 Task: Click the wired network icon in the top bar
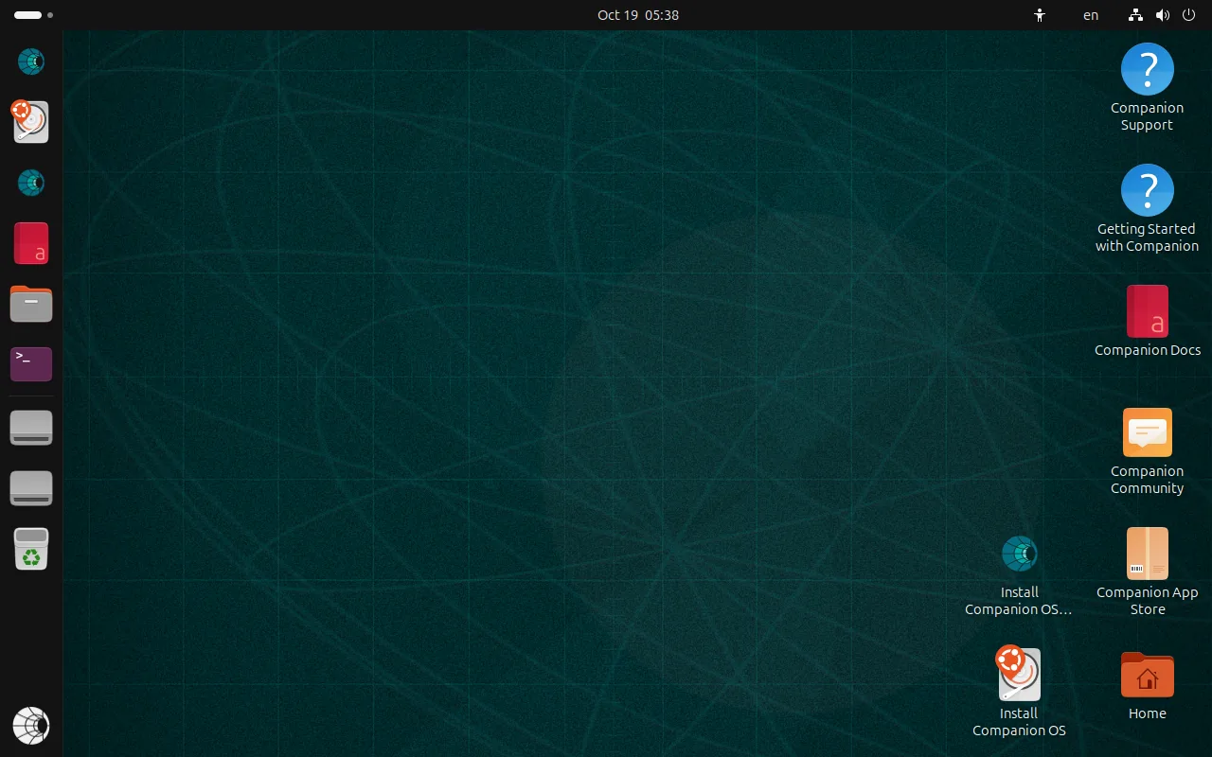pyautogui.click(x=1136, y=15)
